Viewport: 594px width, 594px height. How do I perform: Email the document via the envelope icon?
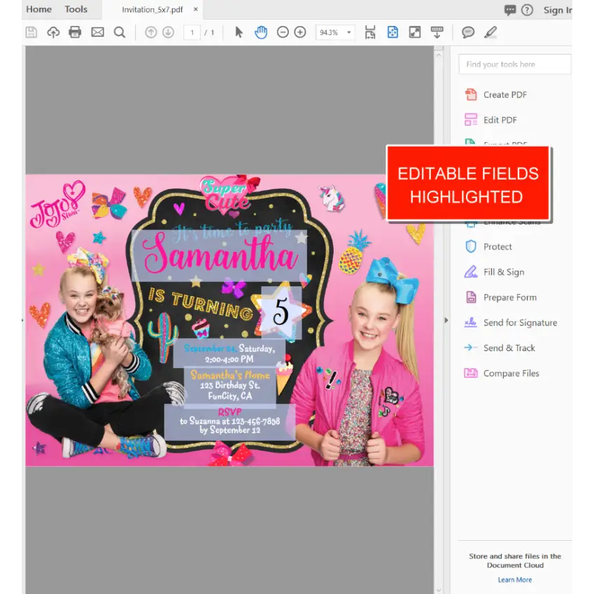click(x=97, y=32)
